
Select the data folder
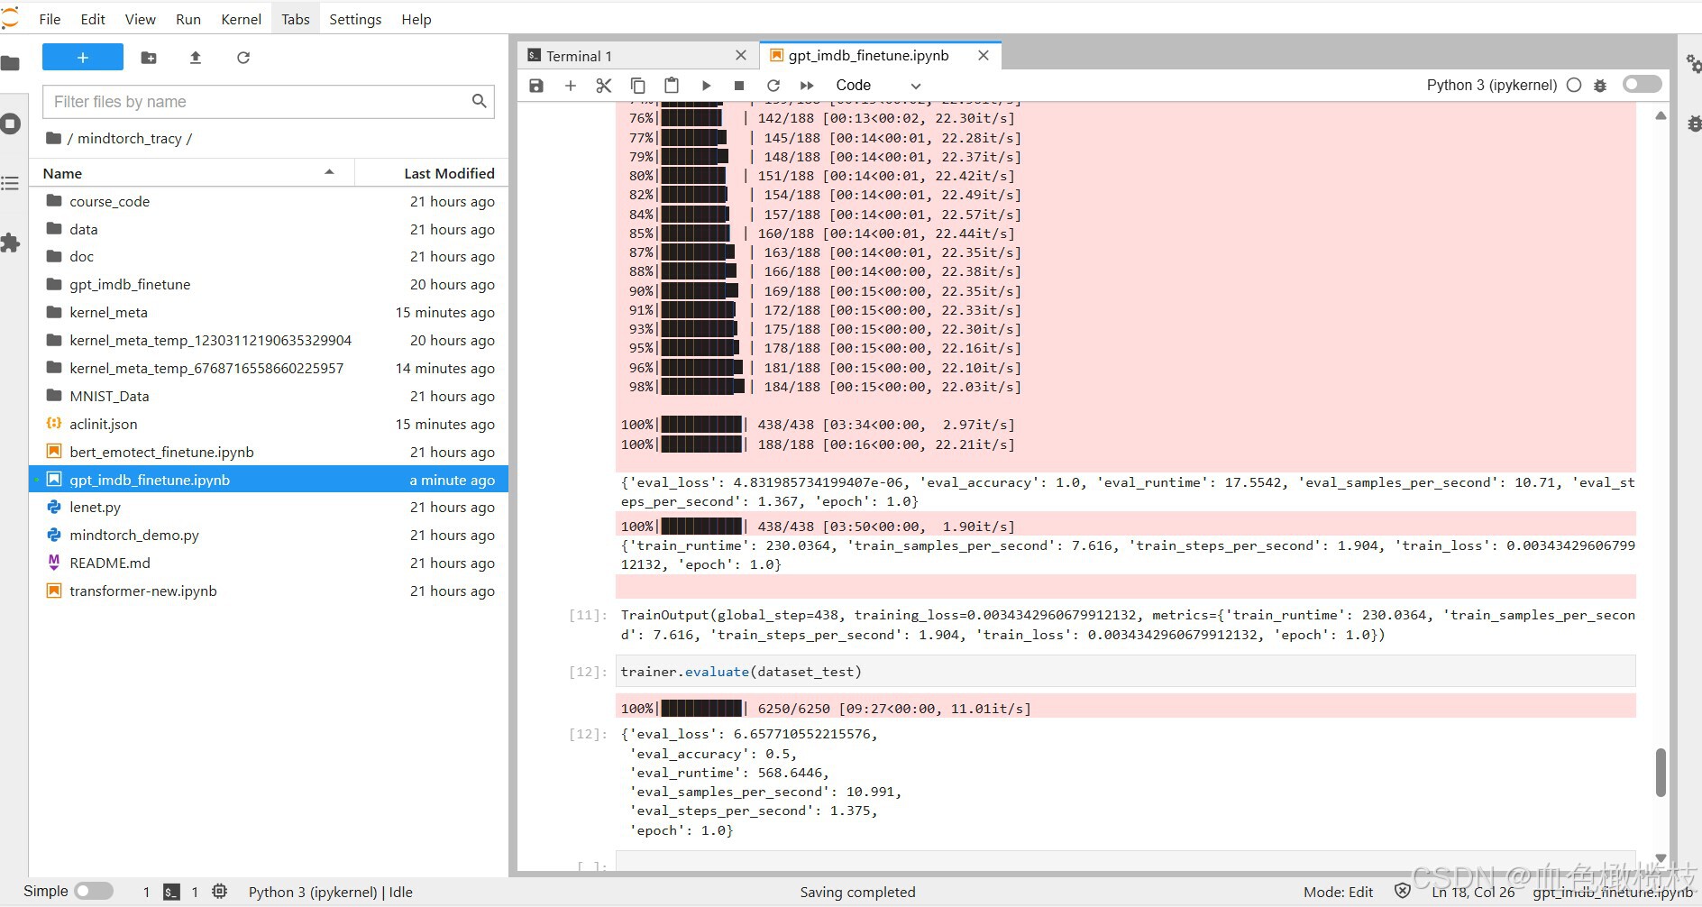(270, 229)
